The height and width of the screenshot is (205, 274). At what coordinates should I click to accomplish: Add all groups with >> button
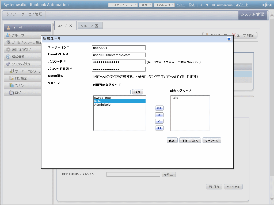(159, 108)
